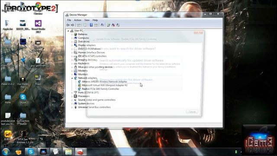Select the User-PC label
The height and width of the screenshot is (156, 277).
point(79,31)
